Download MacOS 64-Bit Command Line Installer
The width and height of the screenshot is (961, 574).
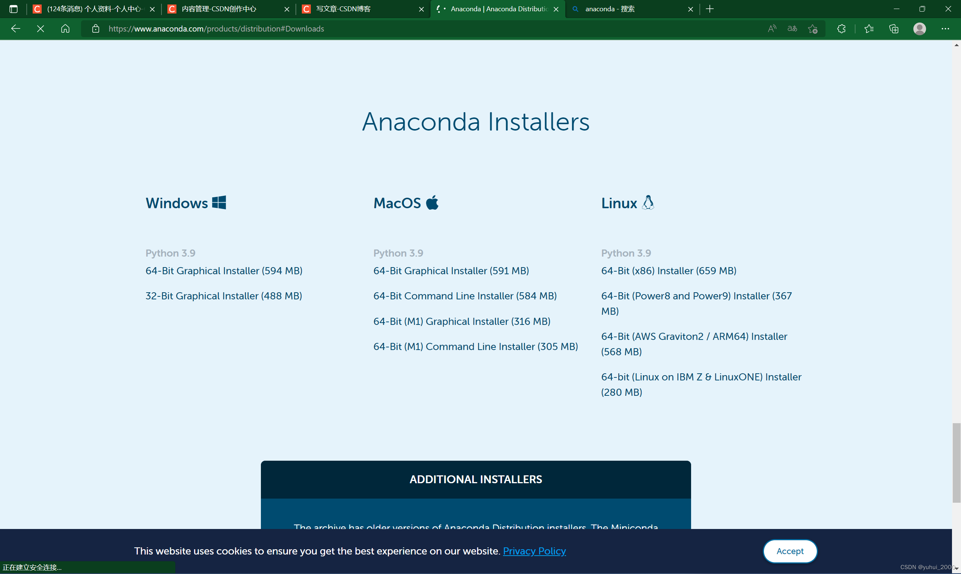tap(465, 296)
